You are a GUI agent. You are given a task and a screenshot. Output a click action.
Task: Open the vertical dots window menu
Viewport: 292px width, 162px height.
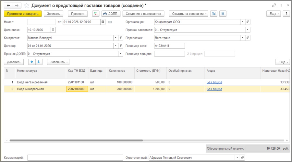tap(281, 6)
